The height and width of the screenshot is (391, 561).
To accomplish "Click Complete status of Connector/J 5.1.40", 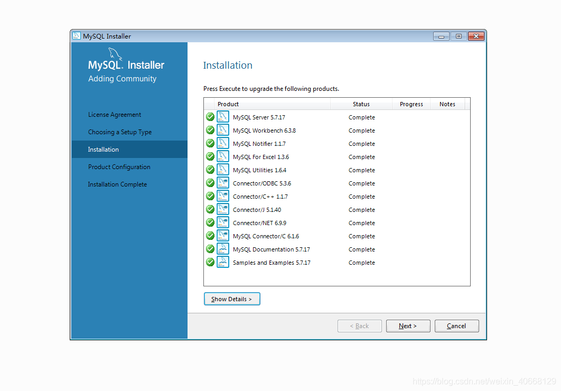I will [x=362, y=210].
